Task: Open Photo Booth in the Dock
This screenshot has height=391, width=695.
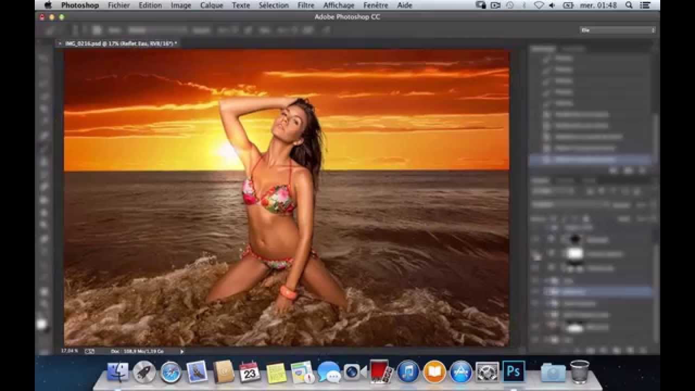Action: pyautogui.click(x=382, y=372)
